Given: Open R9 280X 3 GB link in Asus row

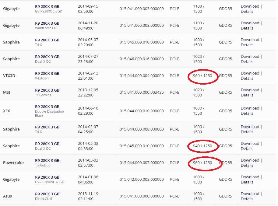Looking at the screenshot, I should point(47,194).
